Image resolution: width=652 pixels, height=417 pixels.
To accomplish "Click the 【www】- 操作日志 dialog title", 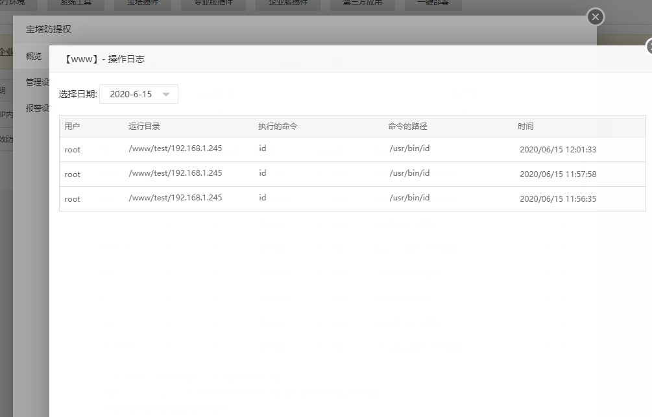I will (104, 59).
